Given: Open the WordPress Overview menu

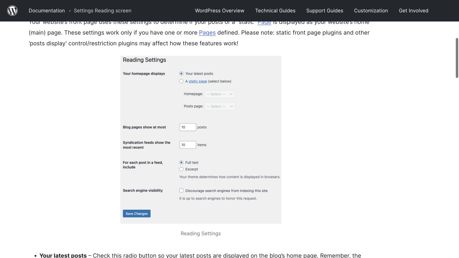Looking at the screenshot, I should click(219, 11).
